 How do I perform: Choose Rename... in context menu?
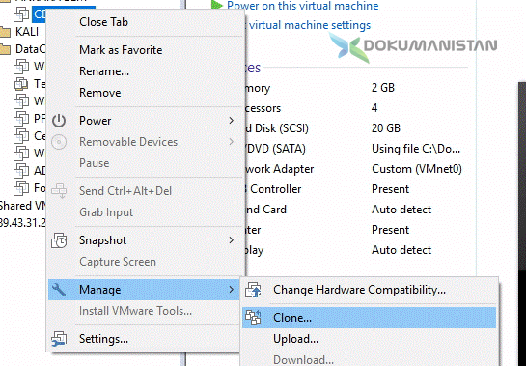pos(104,71)
